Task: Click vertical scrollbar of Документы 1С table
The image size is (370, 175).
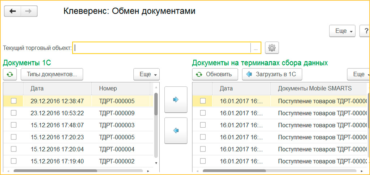Action: tap(156, 104)
